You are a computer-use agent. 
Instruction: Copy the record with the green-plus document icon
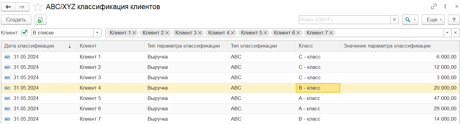(x=40, y=20)
